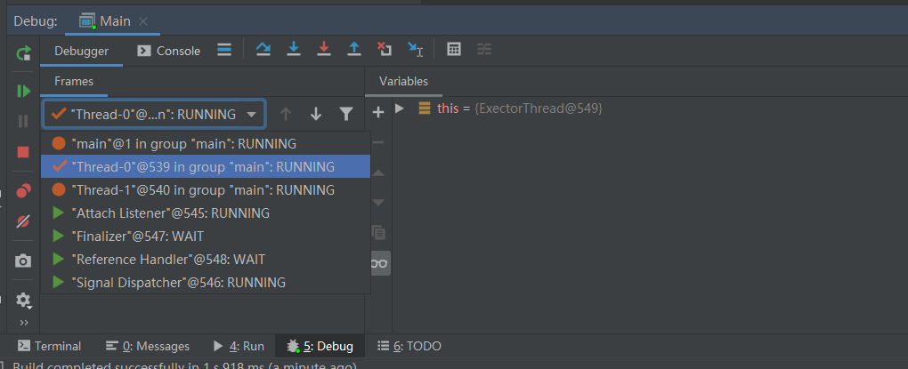Click the Build completed status message
The height and width of the screenshot is (369, 908).
pyautogui.click(x=184, y=366)
